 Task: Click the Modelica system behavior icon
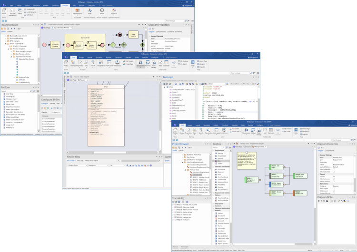[x=114, y=11]
